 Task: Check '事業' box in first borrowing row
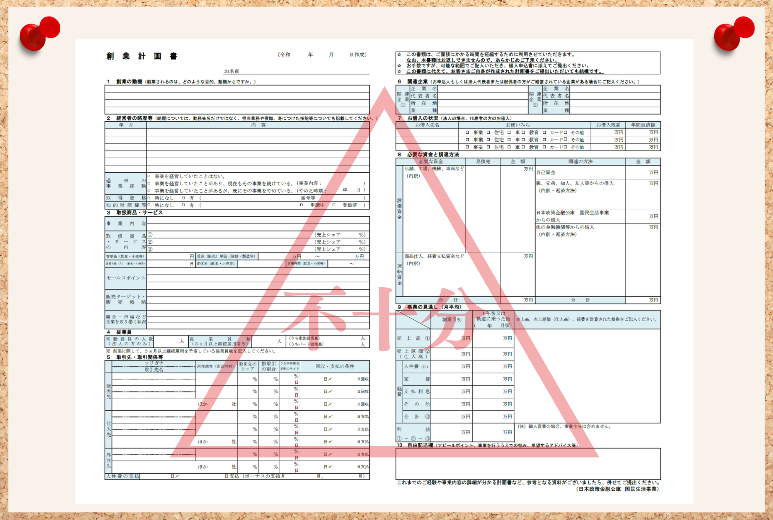(468, 132)
